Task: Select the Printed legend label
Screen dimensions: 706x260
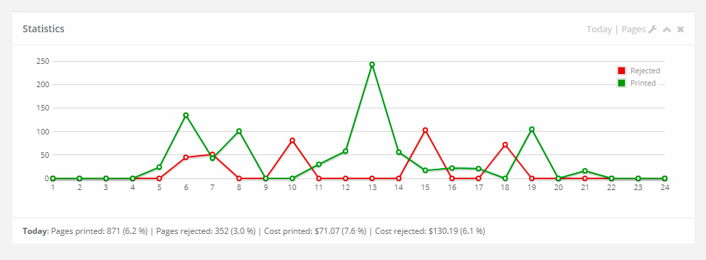Action: coord(643,83)
